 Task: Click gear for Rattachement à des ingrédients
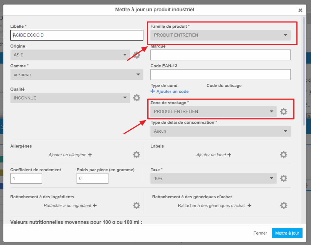pyautogui.click(x=136, y=206)
